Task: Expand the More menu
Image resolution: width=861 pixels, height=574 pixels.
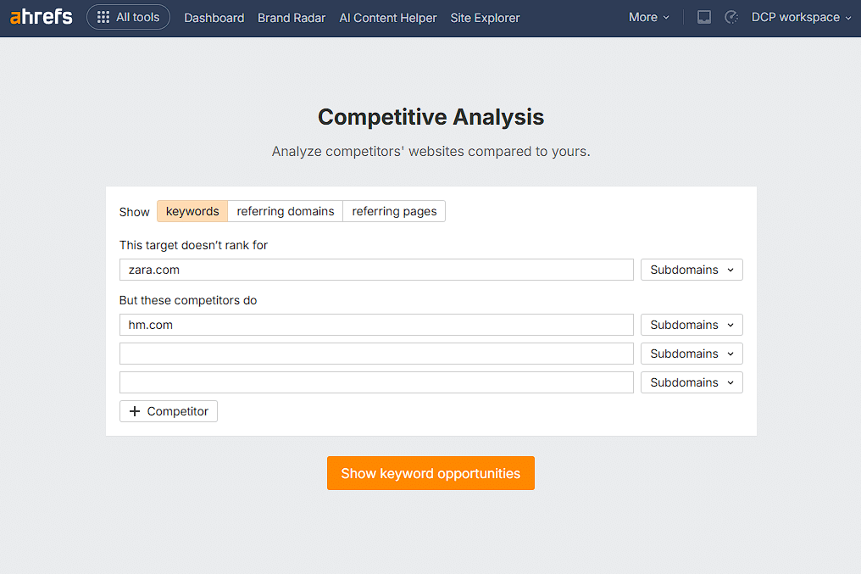Action: pos(649,18)
